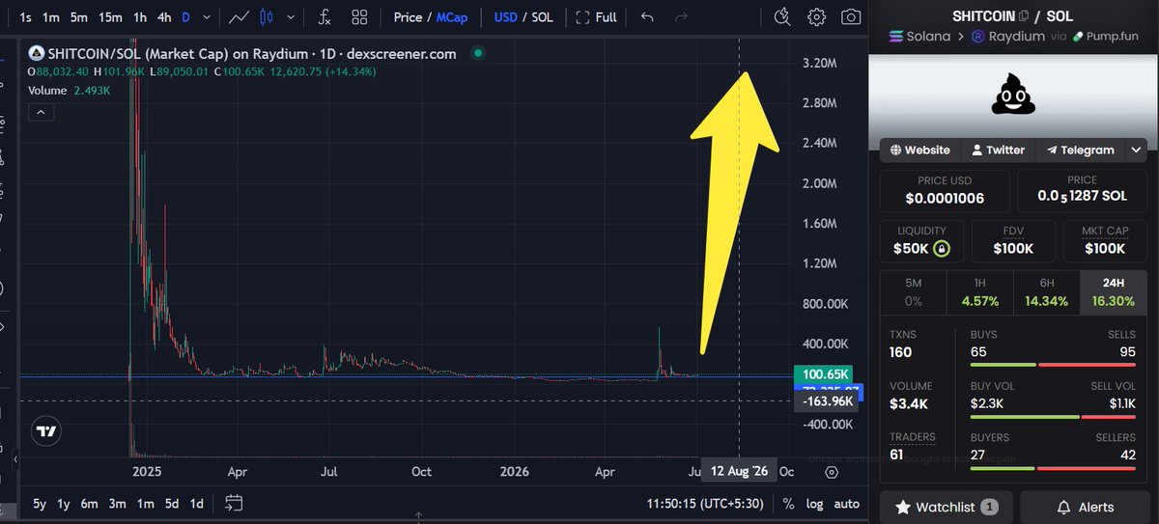This screenshot has width=1159, height=524.
Task: Select the 1H stats tab
Action: click(x=979, y=292)
